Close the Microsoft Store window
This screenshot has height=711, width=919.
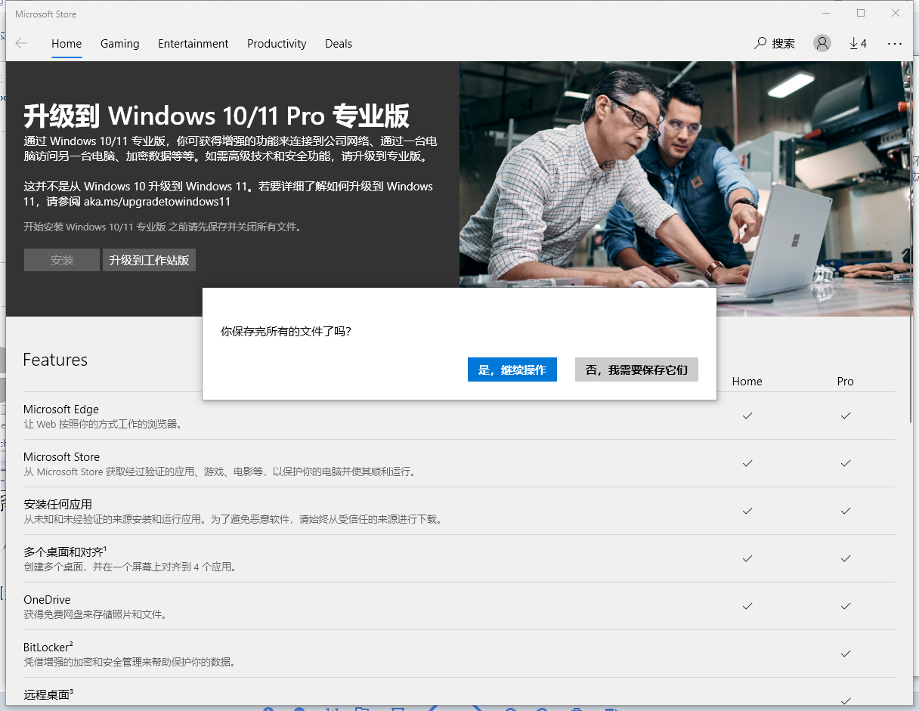pos(896,14)
